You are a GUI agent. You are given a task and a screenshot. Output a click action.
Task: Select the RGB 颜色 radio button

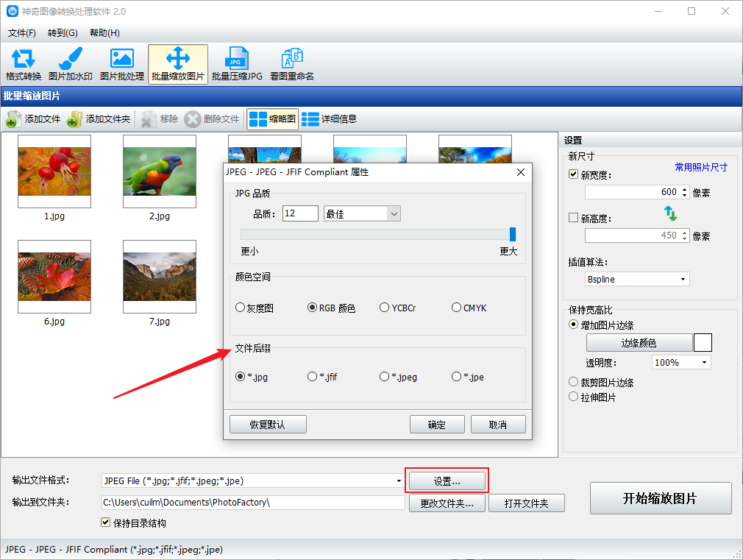click(x=312, y=308)
